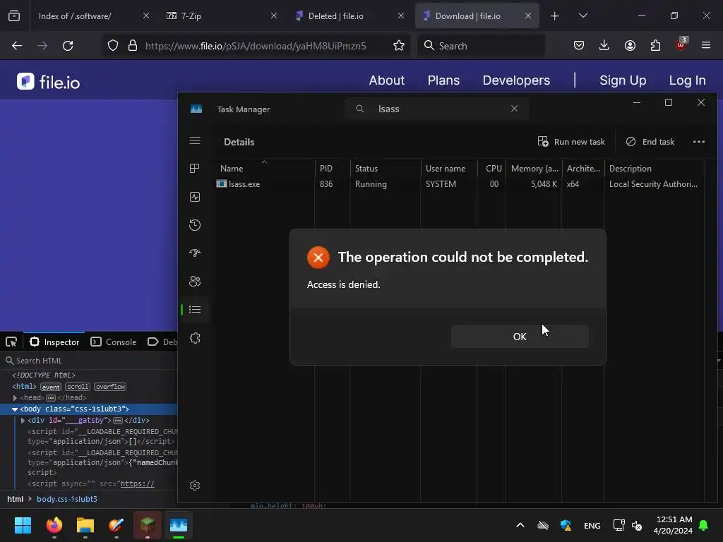The height and width of the screenshot is (542, 723).
Task: Click OK in the Access is denied dialog
Action: coord(520,337)
